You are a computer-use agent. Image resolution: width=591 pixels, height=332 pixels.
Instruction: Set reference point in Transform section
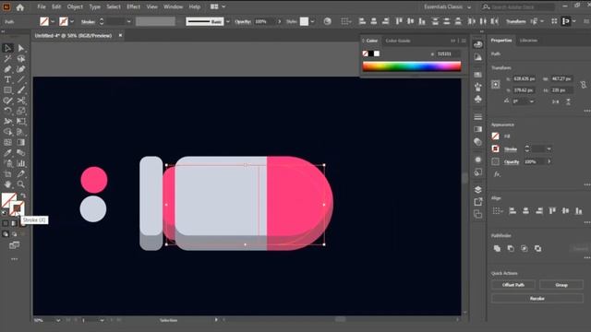point(496,85)
